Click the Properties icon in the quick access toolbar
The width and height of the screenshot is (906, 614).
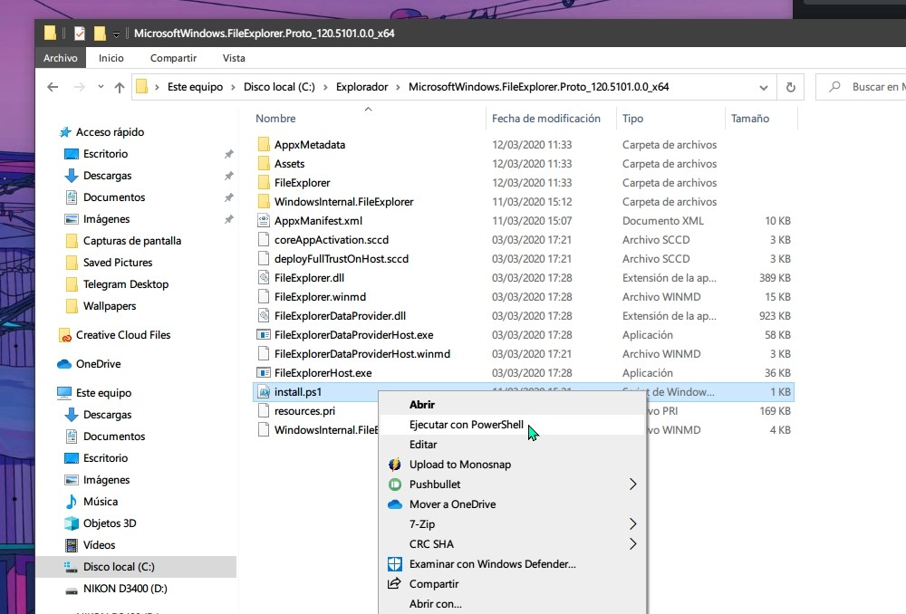(80, 33)
